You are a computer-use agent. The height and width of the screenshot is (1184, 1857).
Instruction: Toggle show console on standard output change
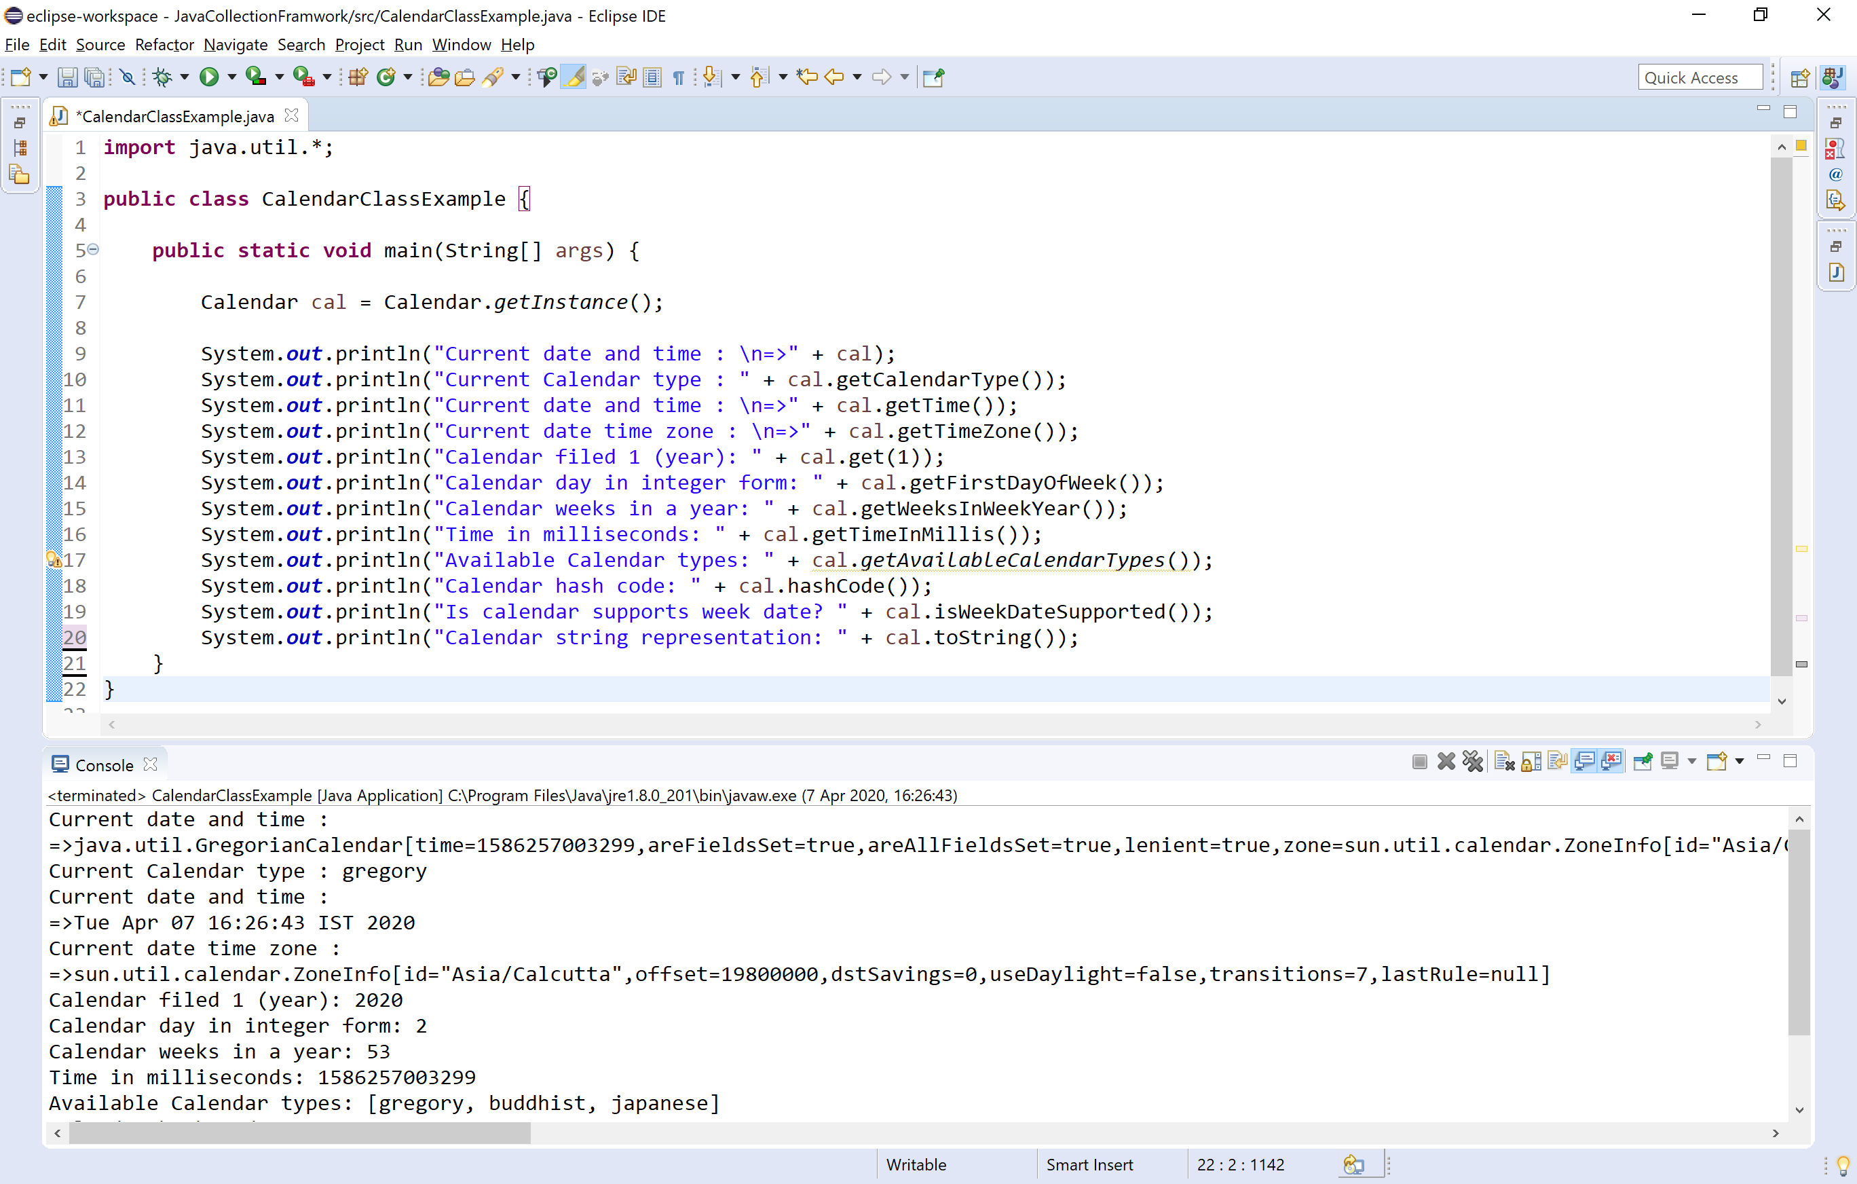click(x=1585, y=762)
